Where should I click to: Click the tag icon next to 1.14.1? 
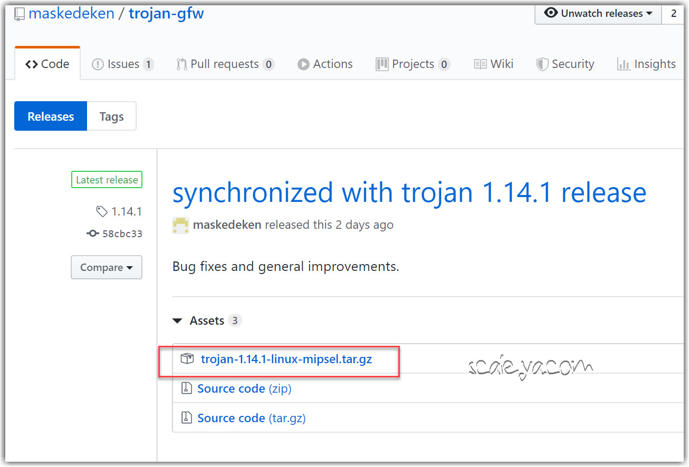coord(102,212)
